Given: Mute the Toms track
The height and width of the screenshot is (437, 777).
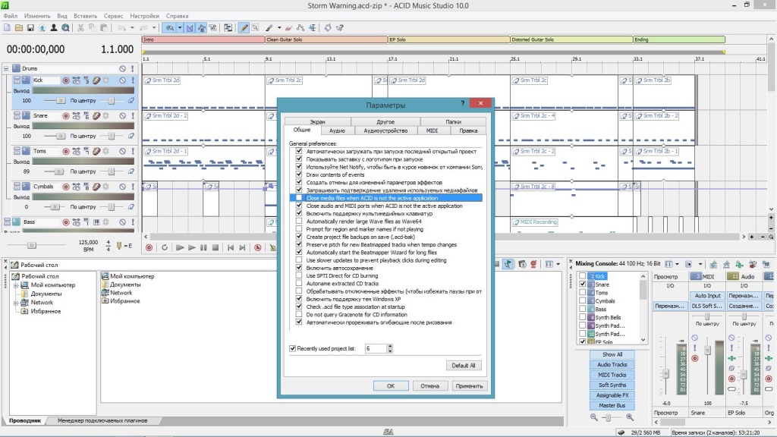Looking at the screenshot, I should coord(122,151).
